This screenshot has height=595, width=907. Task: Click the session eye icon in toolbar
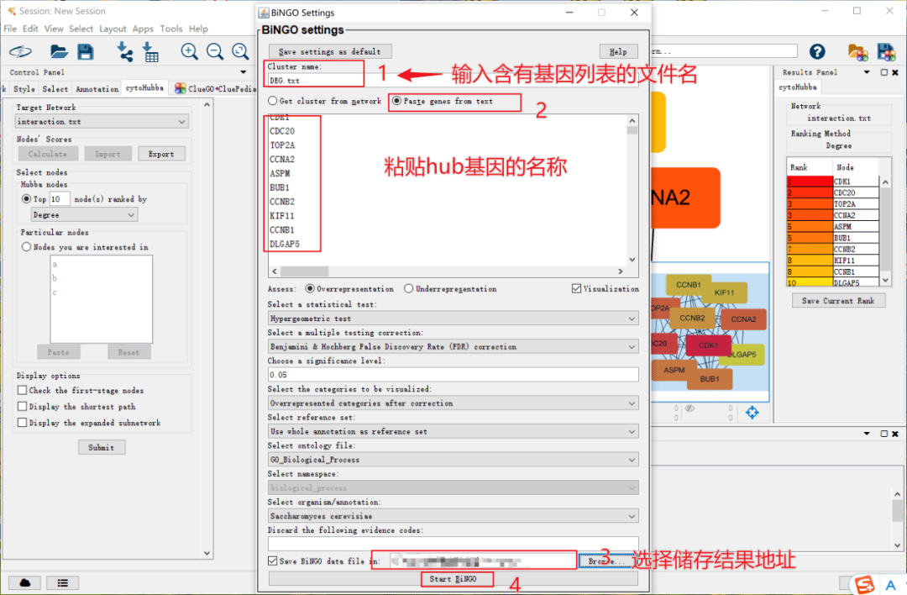21,51
